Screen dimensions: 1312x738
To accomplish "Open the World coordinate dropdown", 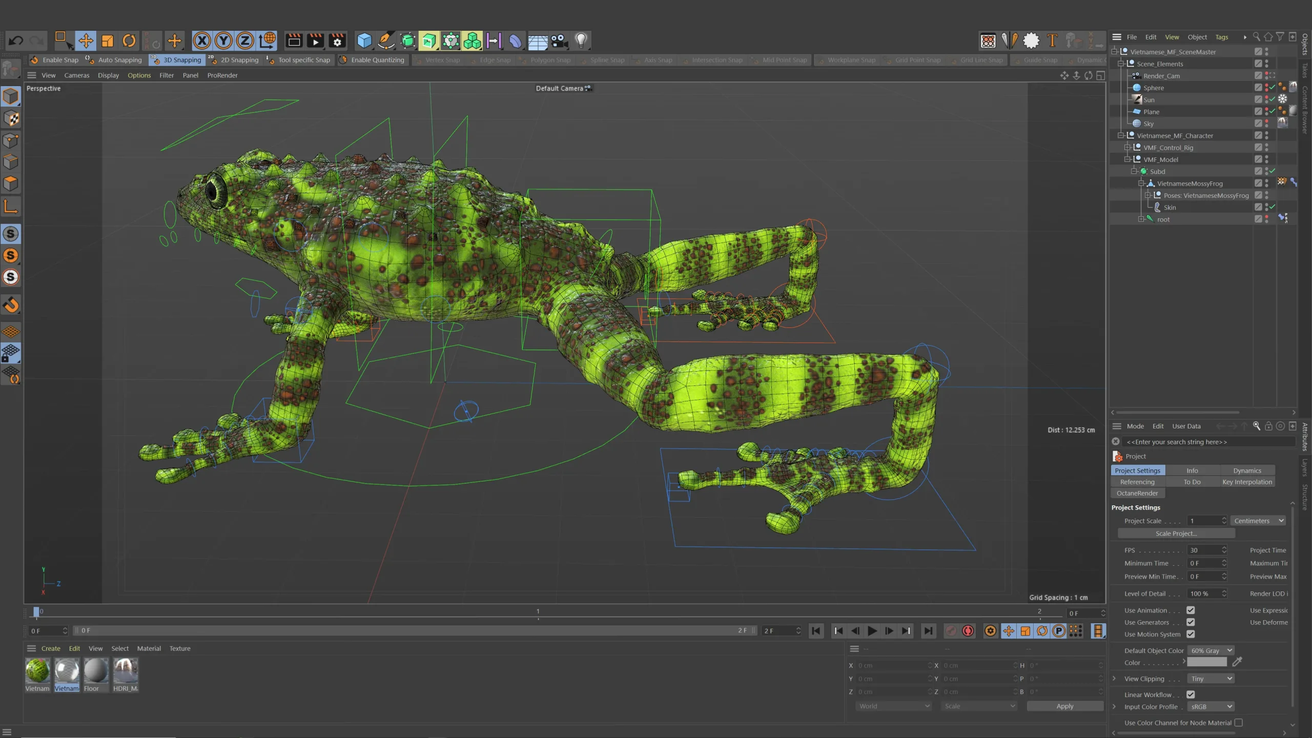I will point(894,706).
